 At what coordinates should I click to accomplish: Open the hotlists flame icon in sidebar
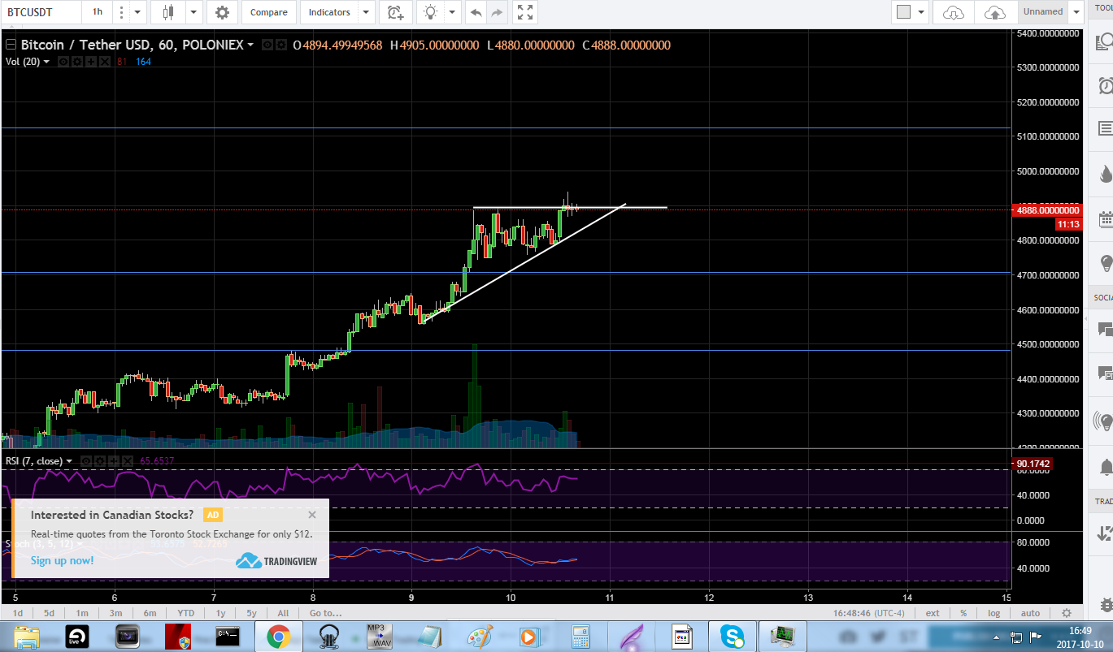coord(1105,174)
